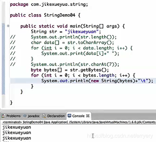Click the main method signature line
This screenshot has width=156, height=142.
(73, 26)
